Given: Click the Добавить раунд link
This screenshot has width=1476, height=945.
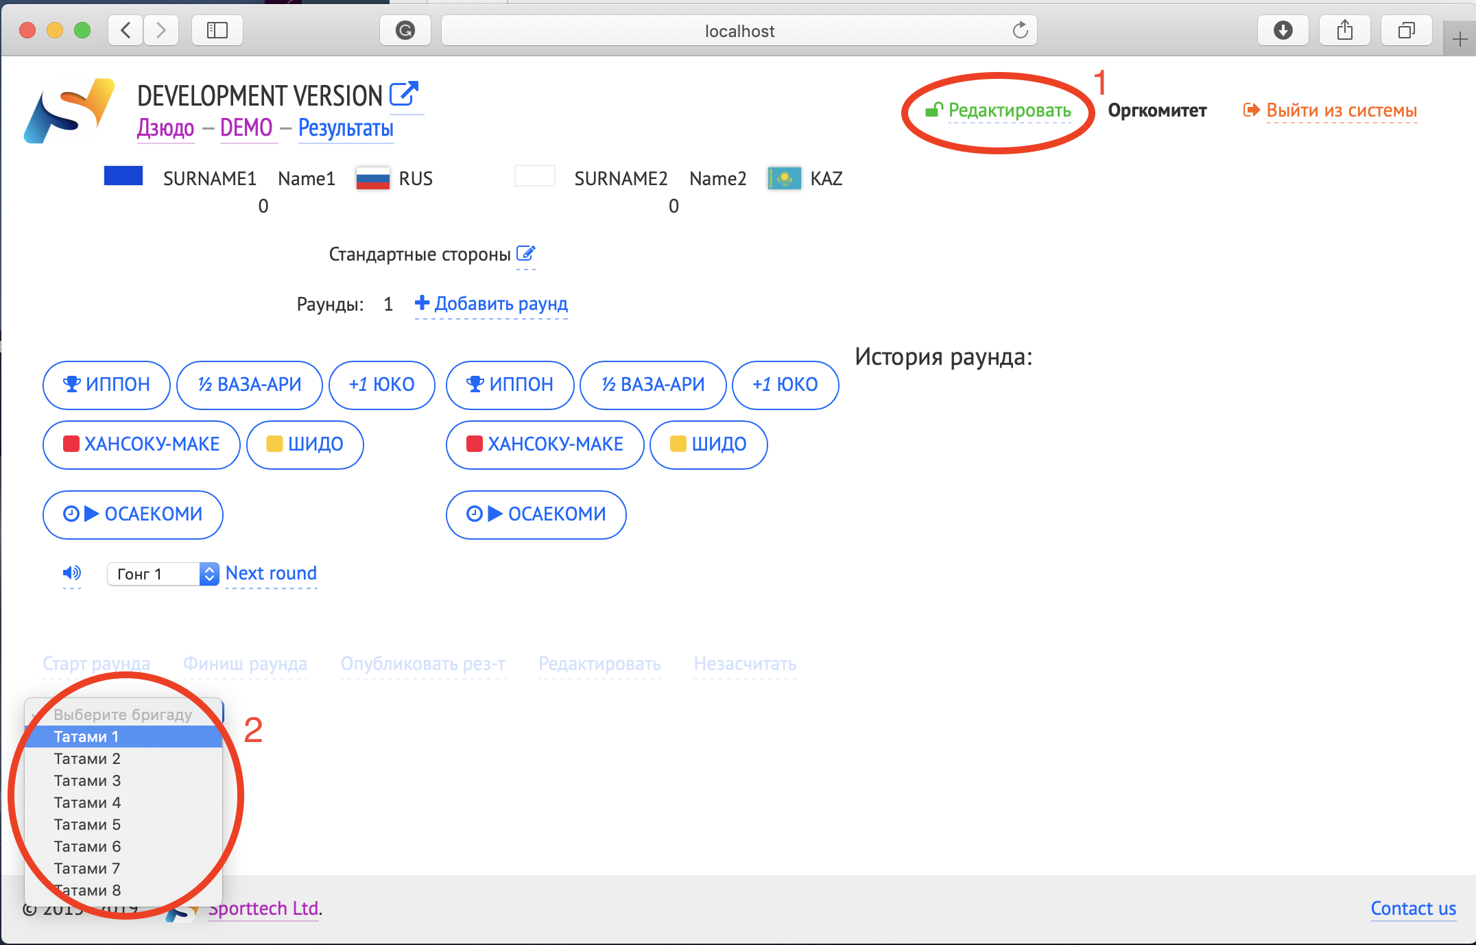Looking at the screenshot, I should [x=491, y=304].
